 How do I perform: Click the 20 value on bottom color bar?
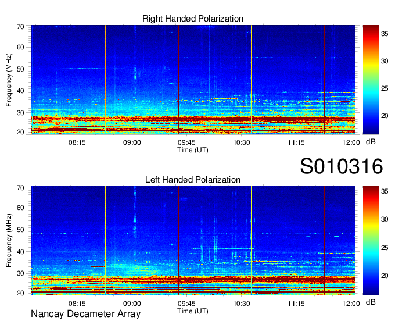coord(385,276)
